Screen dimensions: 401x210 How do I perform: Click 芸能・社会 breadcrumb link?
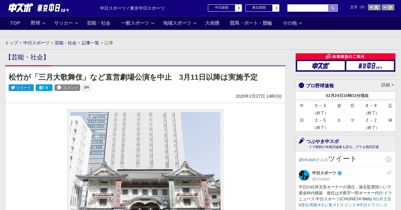point(65,43)
